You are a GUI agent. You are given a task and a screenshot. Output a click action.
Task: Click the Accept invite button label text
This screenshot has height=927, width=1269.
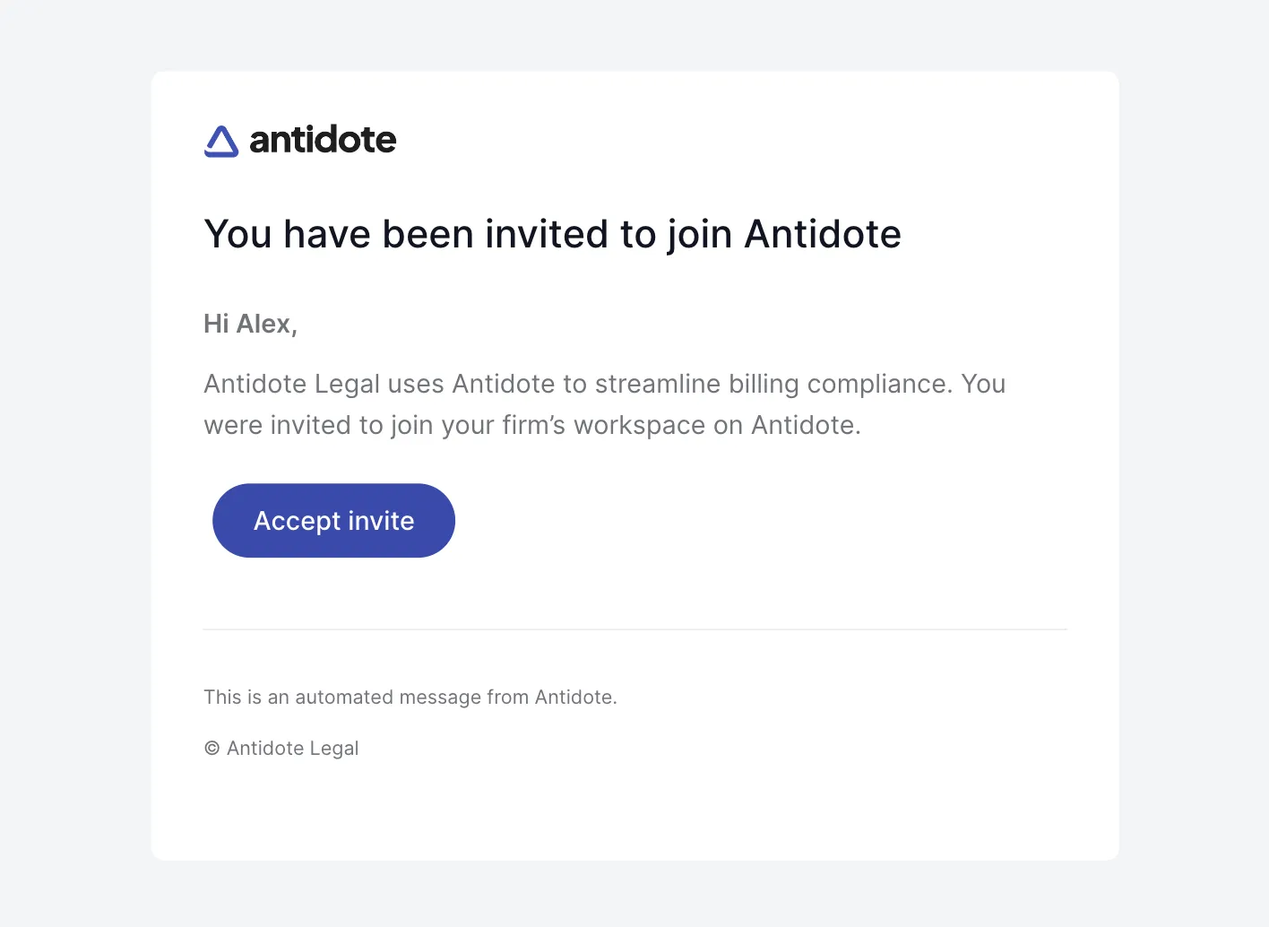(x=332, y=520)
